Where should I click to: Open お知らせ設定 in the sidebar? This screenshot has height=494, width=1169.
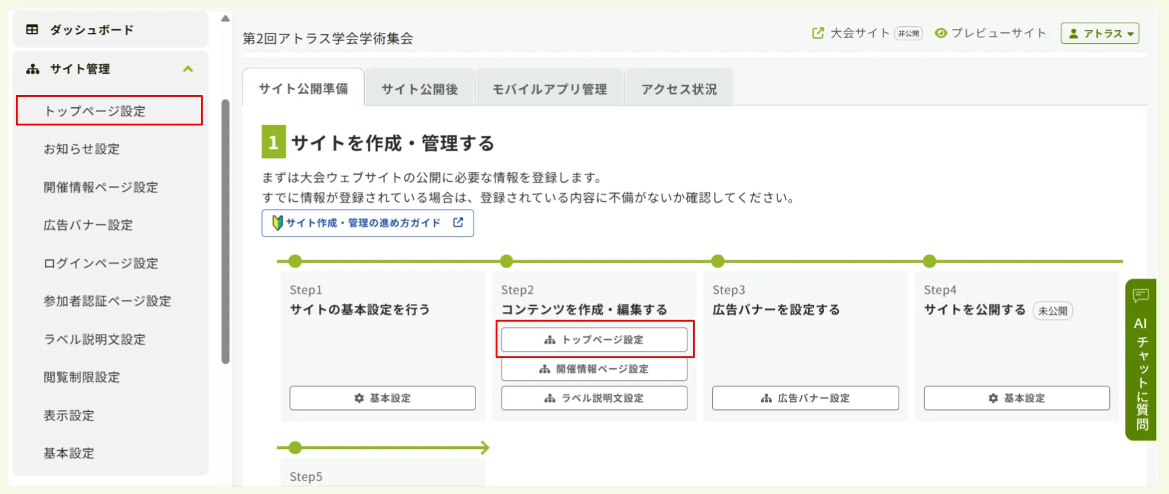[x=82, y=149]
